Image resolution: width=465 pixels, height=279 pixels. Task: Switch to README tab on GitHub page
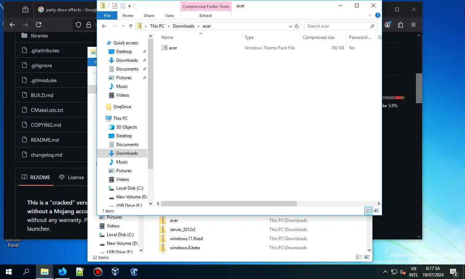pyautogui.click(x=36, y=177)
